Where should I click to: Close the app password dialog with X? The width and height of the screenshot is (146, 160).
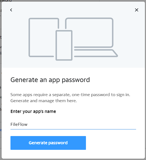click(x=137, y=10)
